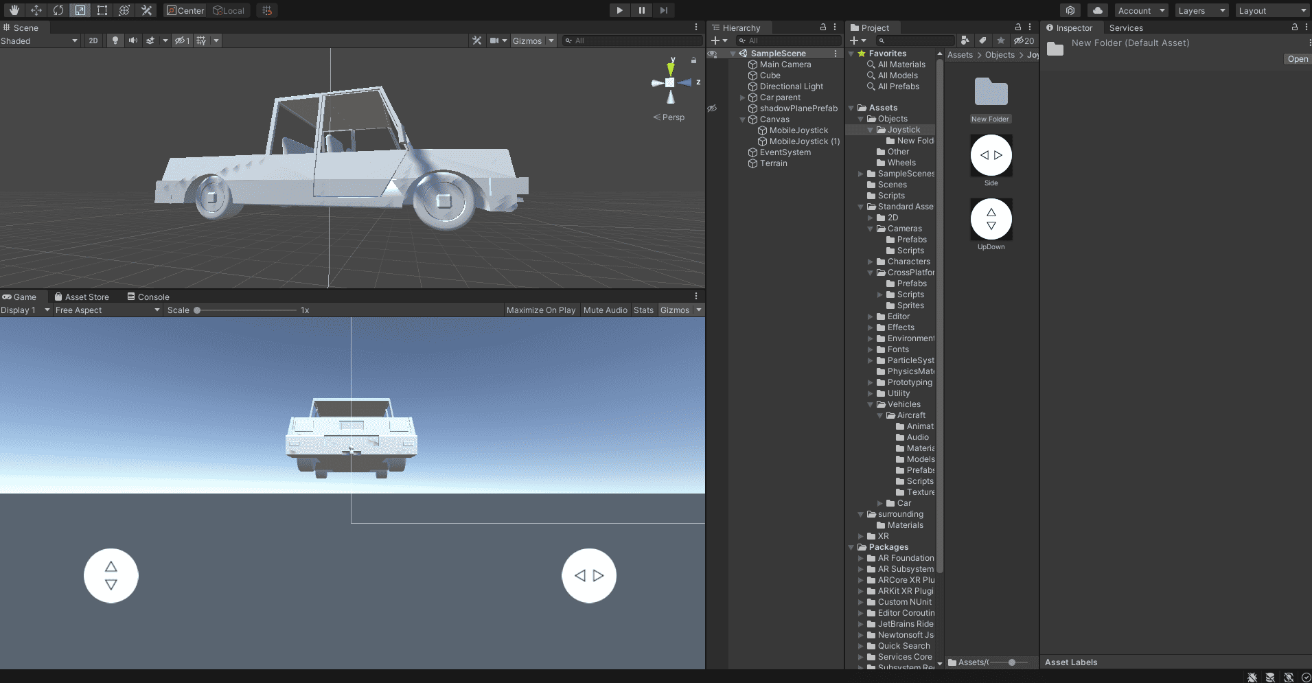The width and height of the screenshot is (1312, 683).
Task: Expand the Car parent hierarchy item
Action: [742, 97]
